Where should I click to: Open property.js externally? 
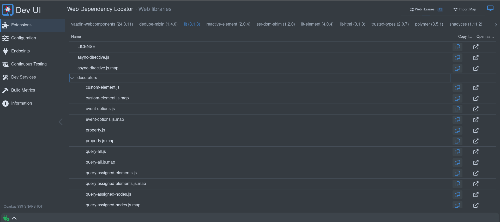[x=476, y=130]
